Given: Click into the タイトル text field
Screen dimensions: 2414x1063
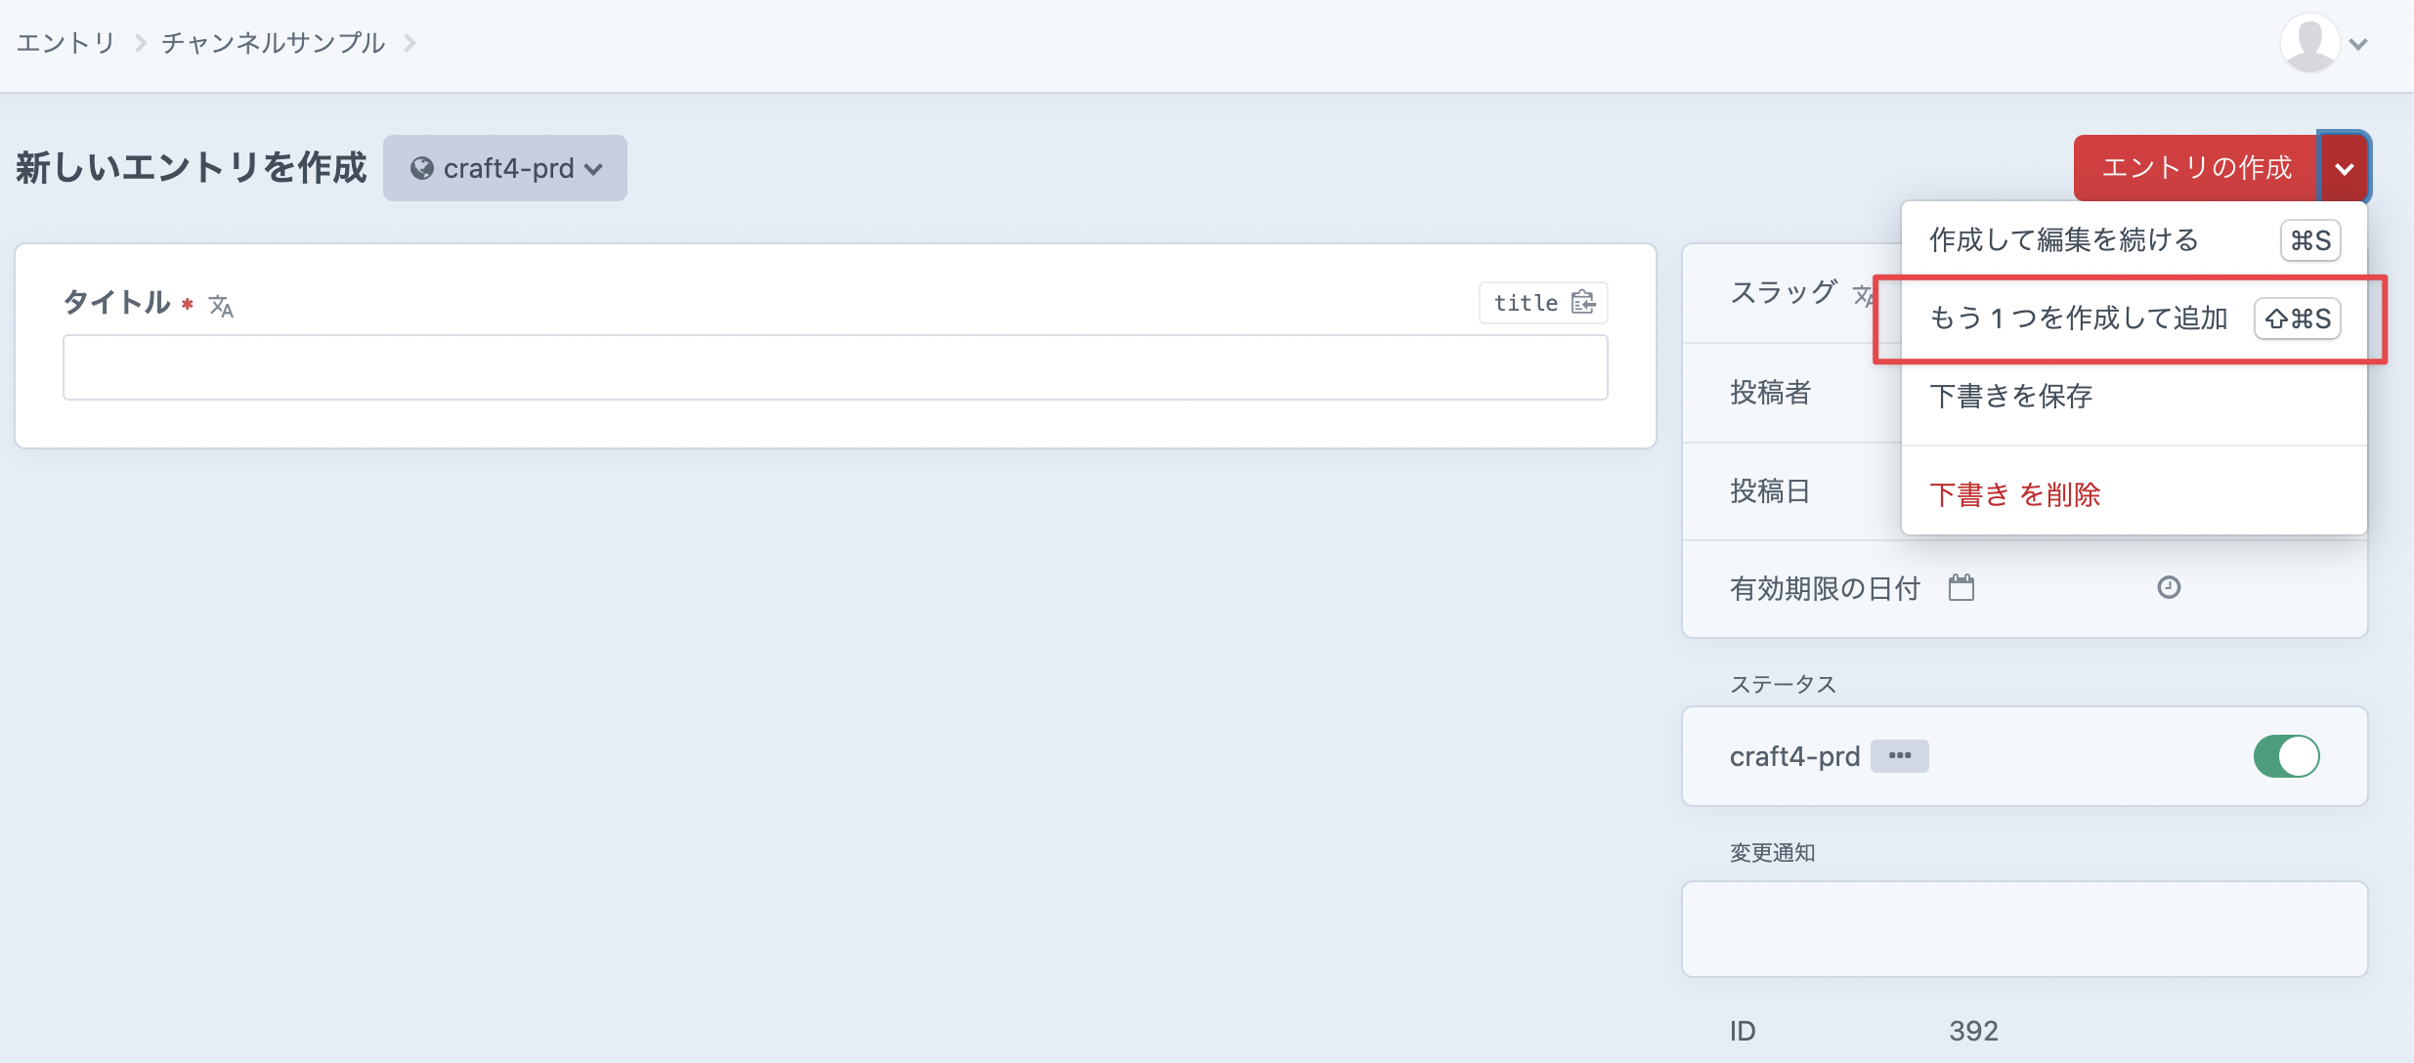Looking at the screenshot, I should [835, 367].
